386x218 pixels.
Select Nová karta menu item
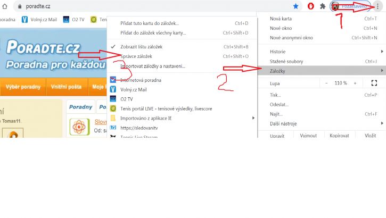[x=322, y=19]
